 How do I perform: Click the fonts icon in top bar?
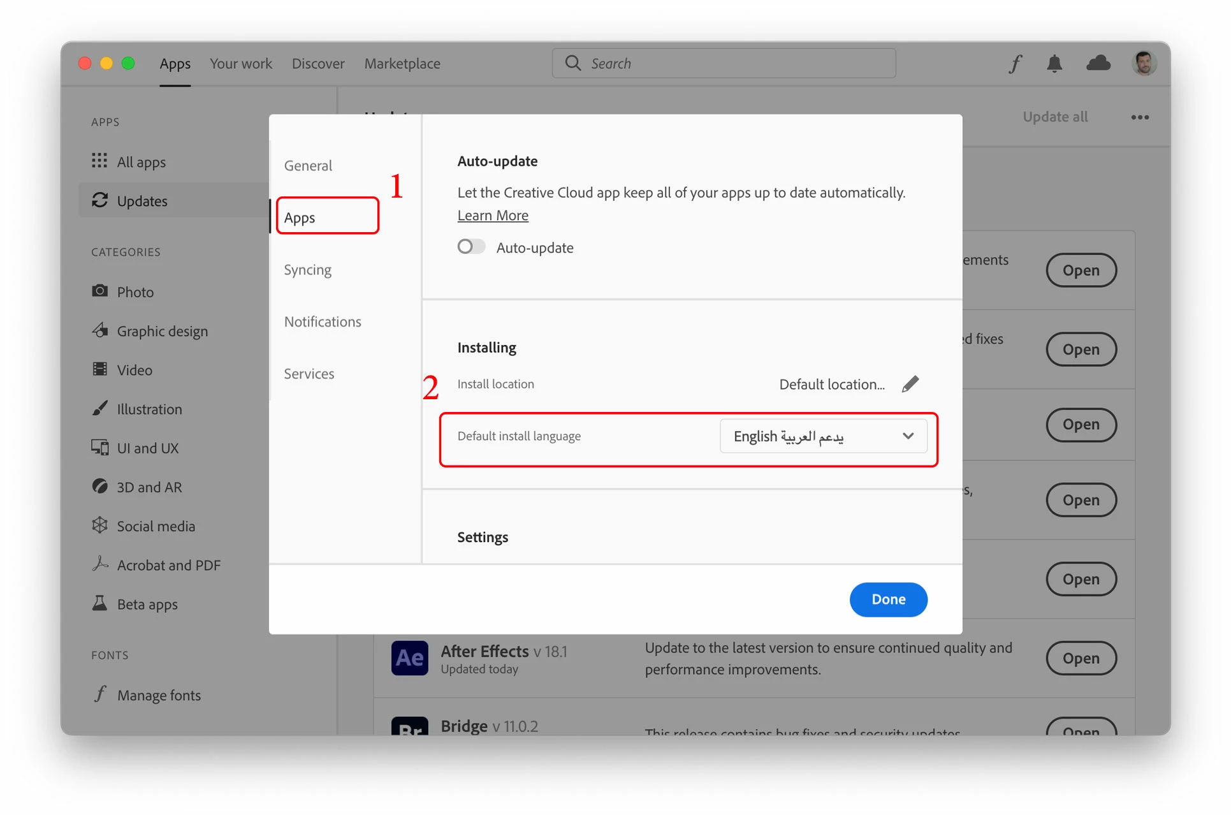coord(1016,64)
